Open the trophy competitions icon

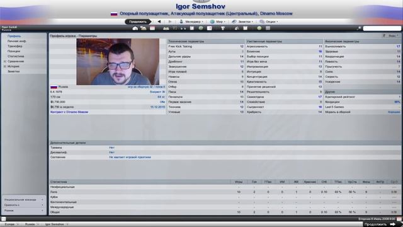tap(223, 28)
